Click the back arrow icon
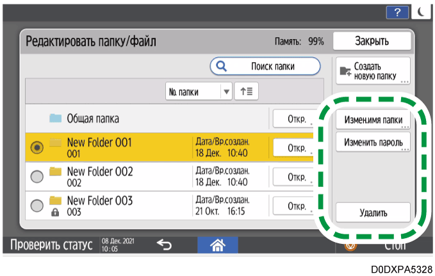435x276 pixels. [x=164, y=244]
